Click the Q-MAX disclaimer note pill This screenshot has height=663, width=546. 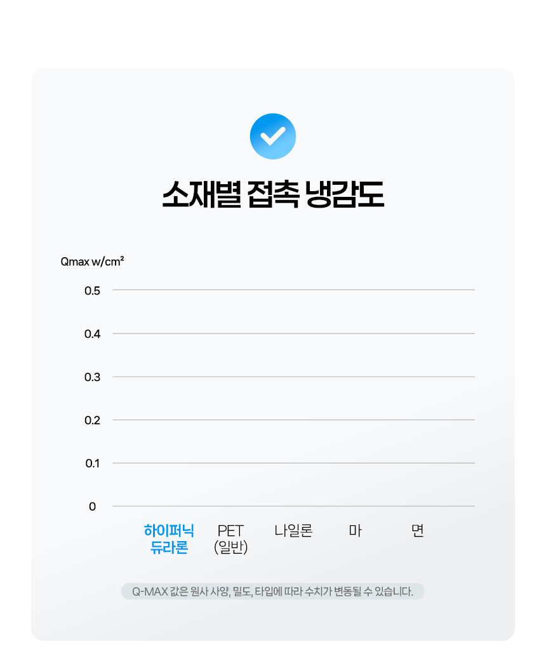tap(273, 592)
